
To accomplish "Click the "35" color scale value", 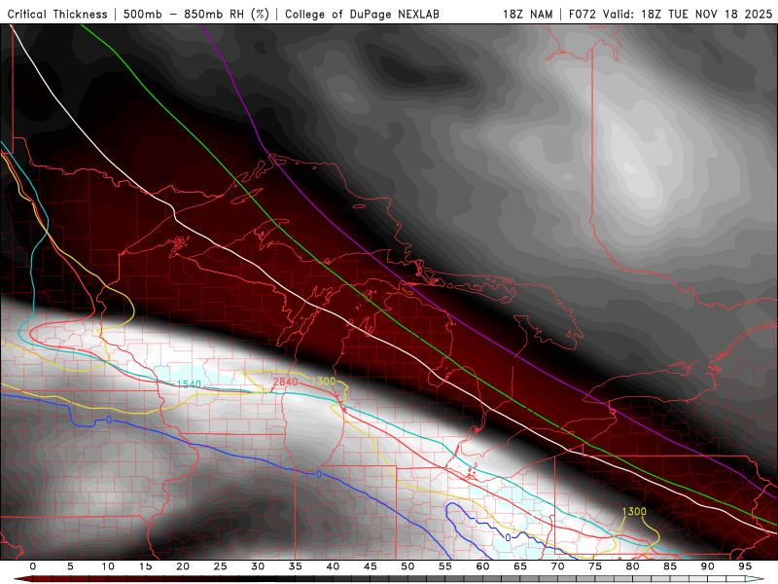I will click(x=296, y=566).
